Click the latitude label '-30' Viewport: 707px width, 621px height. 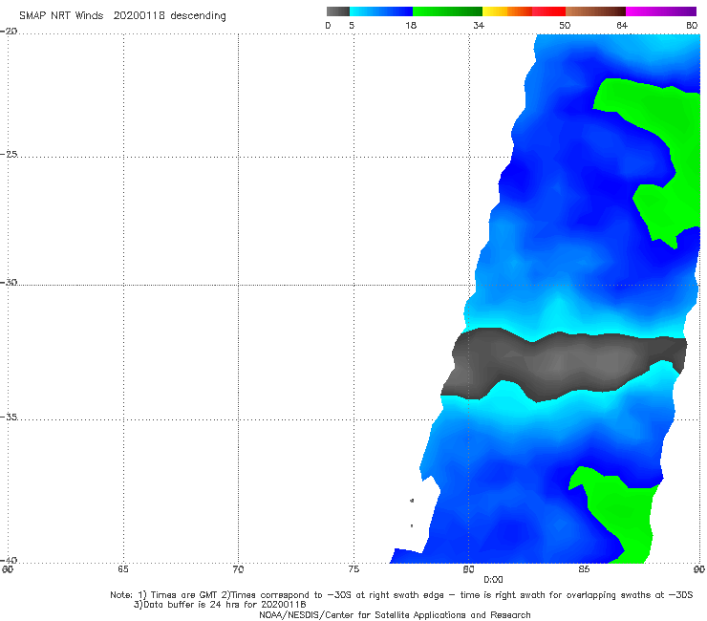tap(9, 282)
